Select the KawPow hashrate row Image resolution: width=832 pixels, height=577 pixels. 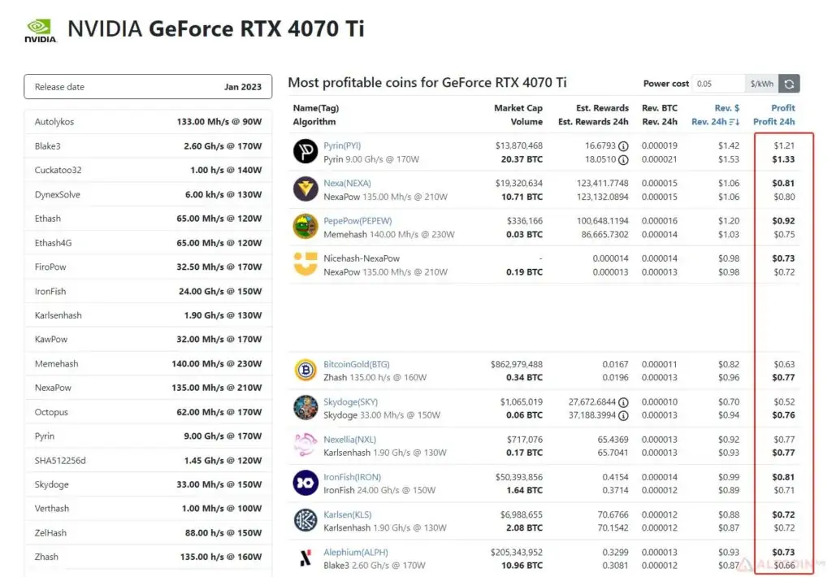coord(148,339)
